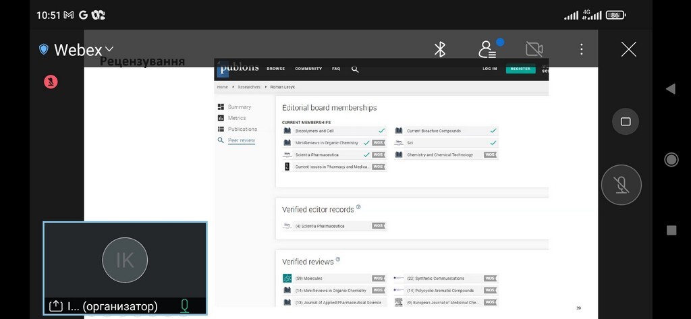Viewport: 691px width, 319px height.
Task: Open the (4) Scientia Pharmaceutica editor record
Action: tap(335, 226)
